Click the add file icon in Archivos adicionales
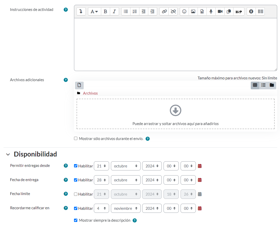Viewport: 280px width, 227px height. click(x=79, y=85)
